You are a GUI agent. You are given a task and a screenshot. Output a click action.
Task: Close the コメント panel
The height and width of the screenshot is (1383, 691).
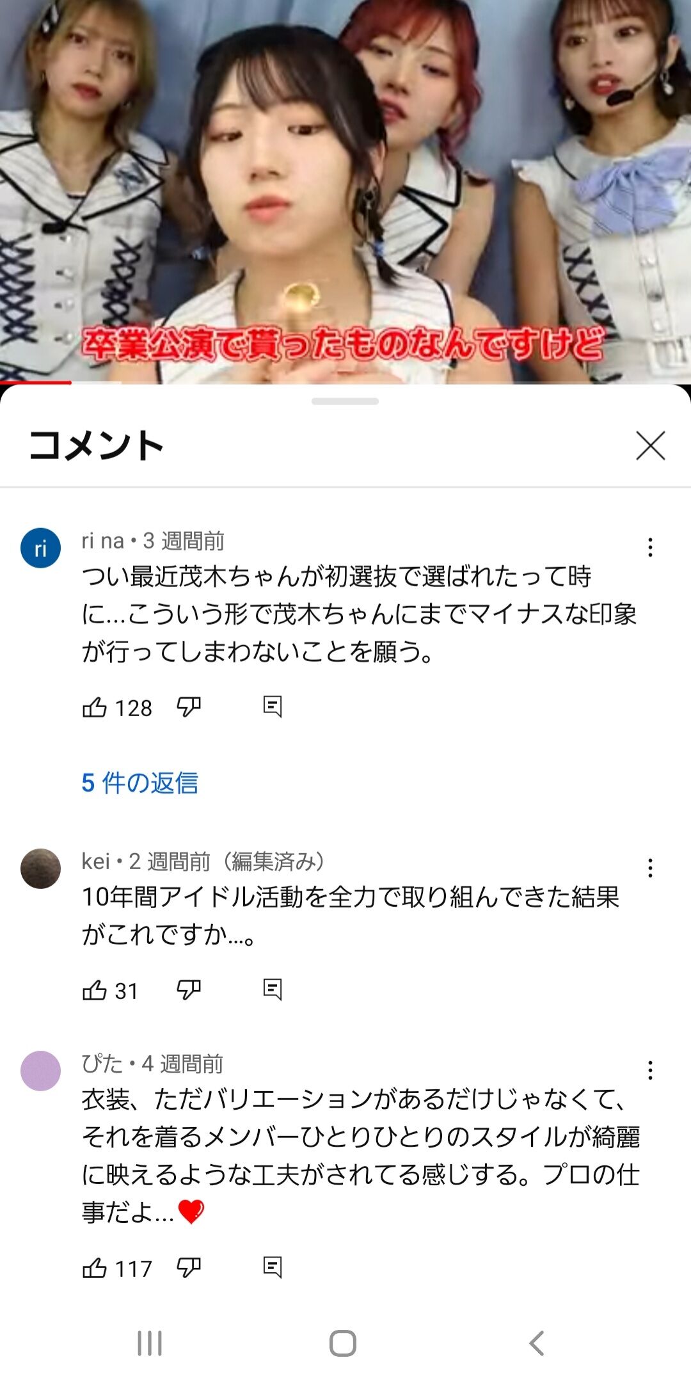click(651, 445)
